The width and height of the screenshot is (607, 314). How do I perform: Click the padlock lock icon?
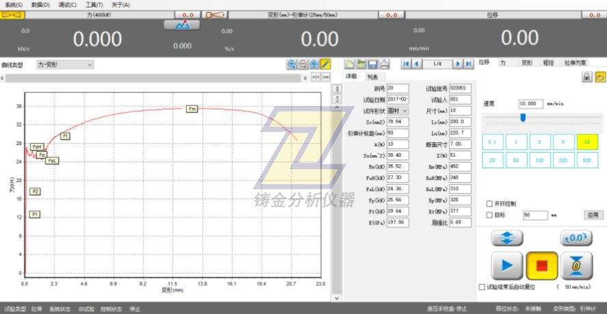586,77
